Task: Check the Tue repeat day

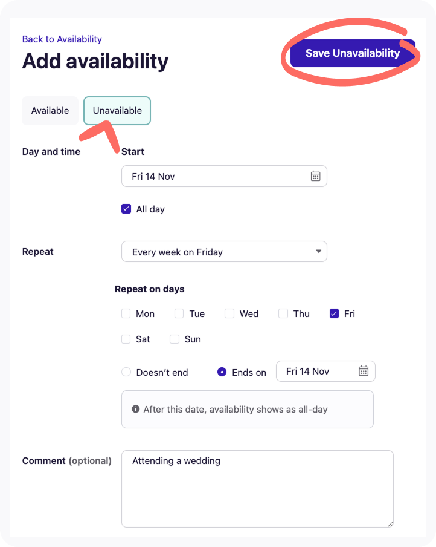Action: click(179, 313)
